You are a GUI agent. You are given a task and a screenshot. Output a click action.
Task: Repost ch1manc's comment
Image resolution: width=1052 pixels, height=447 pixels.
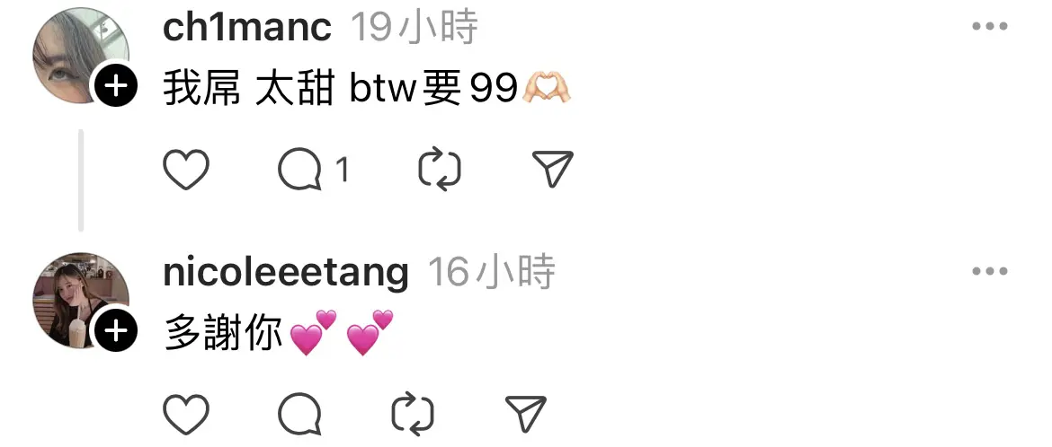(440, 170)
